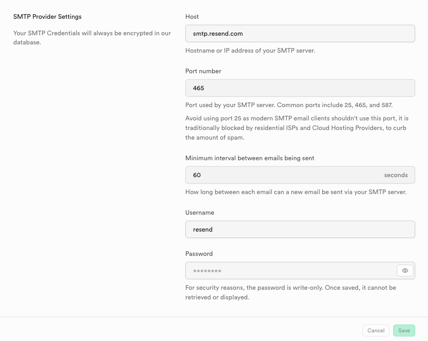The height and width of the screenshot is (341, 428).
Task: Click the write-only password security note
Action: 291,292
